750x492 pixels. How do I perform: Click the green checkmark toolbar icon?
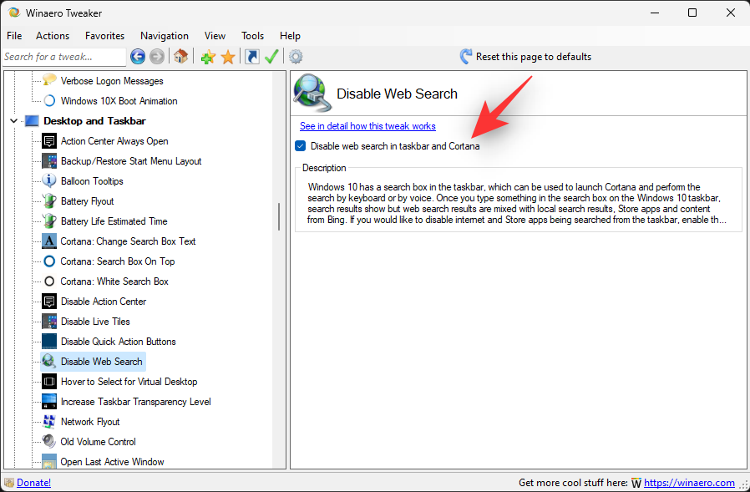coord(271,56)
